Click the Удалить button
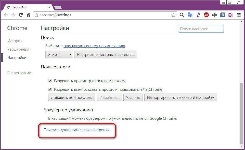The height and width of the screenshot is (150, 245). 133,98
